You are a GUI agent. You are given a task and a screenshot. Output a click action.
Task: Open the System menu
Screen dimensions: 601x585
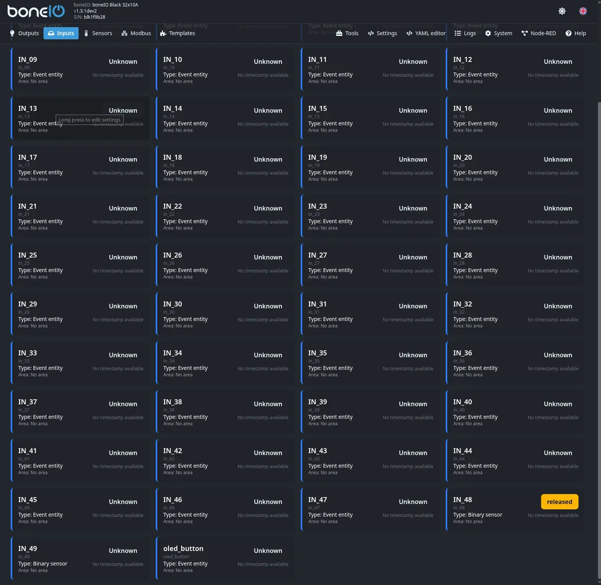tap(499, 33)
